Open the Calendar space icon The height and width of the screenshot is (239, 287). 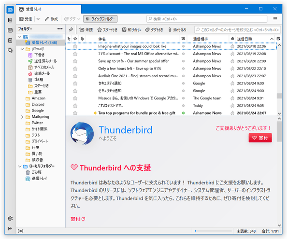click(x=10, y=30)
